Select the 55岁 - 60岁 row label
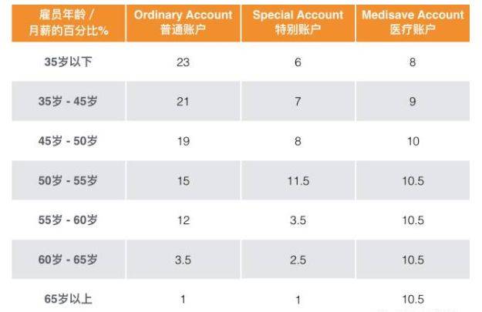Image resolution: width=482 pixels, height=312 pixels. click(x=68, y=220)
